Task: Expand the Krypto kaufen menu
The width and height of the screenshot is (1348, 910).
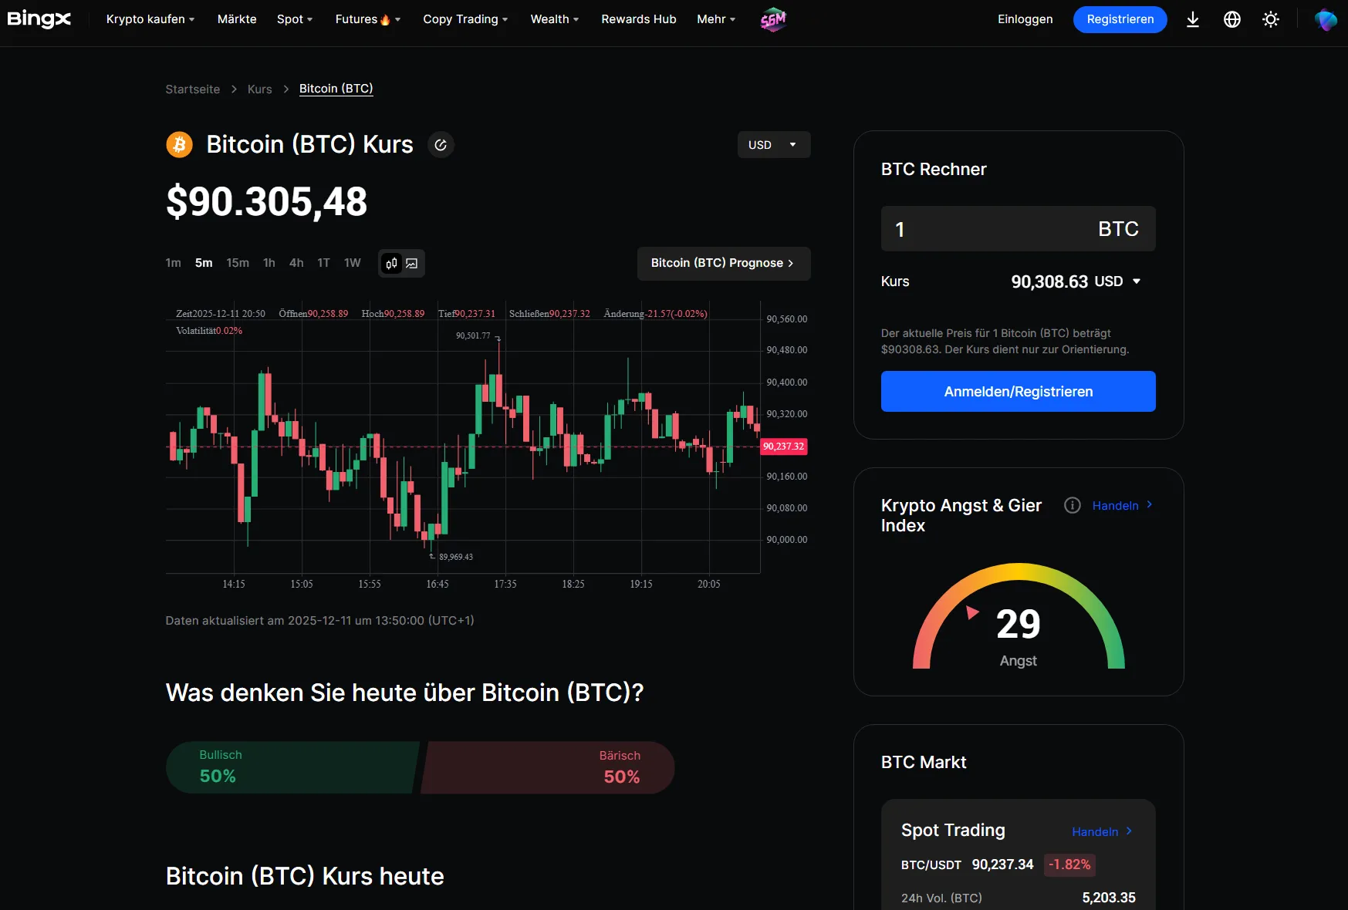Action: click(x=150, y=19)
